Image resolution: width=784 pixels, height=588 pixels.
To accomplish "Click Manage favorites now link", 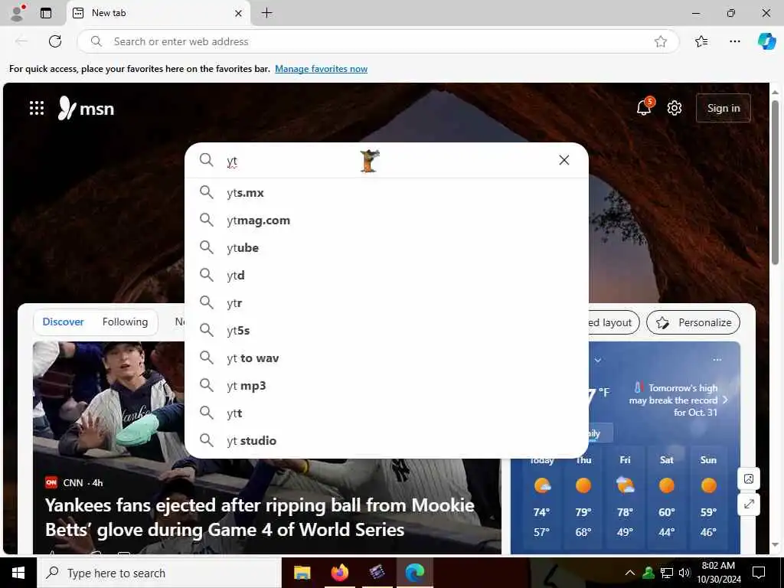I will (x=321, y=69).
